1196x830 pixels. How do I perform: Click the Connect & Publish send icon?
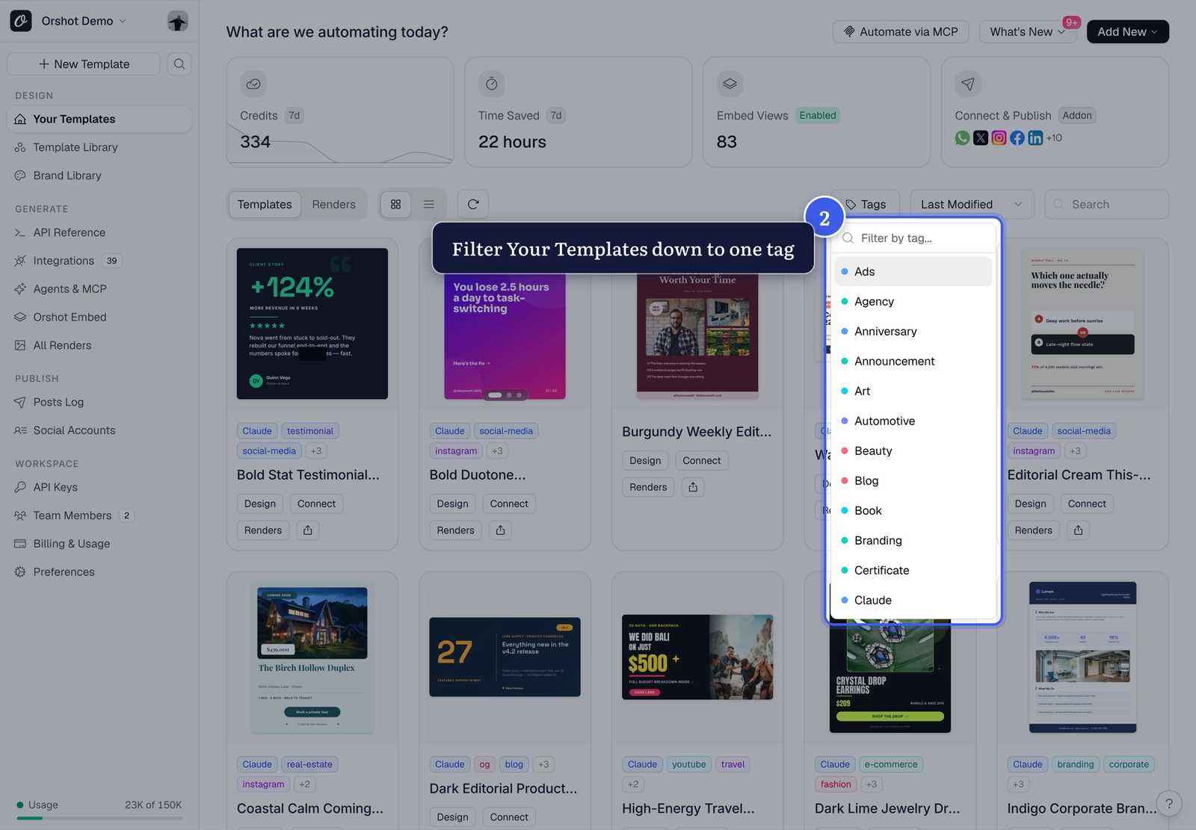tap(968, 84)
